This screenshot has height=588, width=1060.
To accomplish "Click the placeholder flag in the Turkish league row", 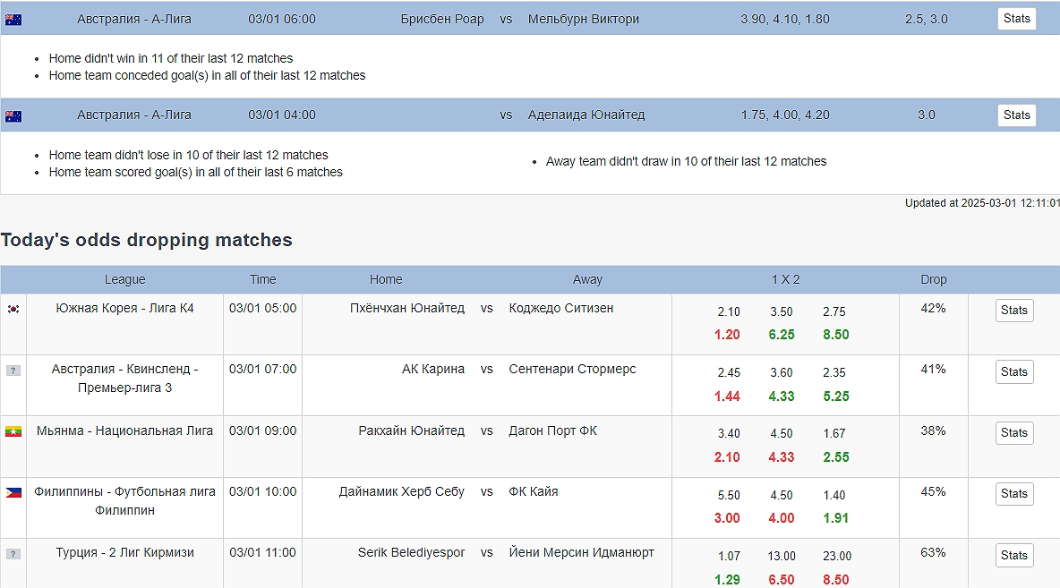I will coord(13,553).
